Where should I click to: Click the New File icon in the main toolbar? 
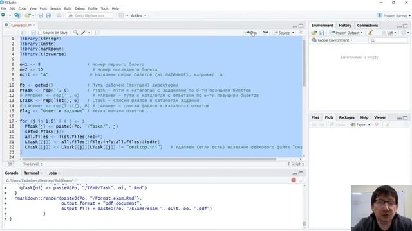click(3, 15)
